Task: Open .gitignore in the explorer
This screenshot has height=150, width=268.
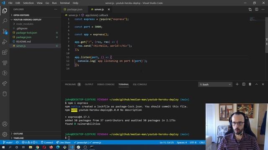Action: [x=35, y=28]
